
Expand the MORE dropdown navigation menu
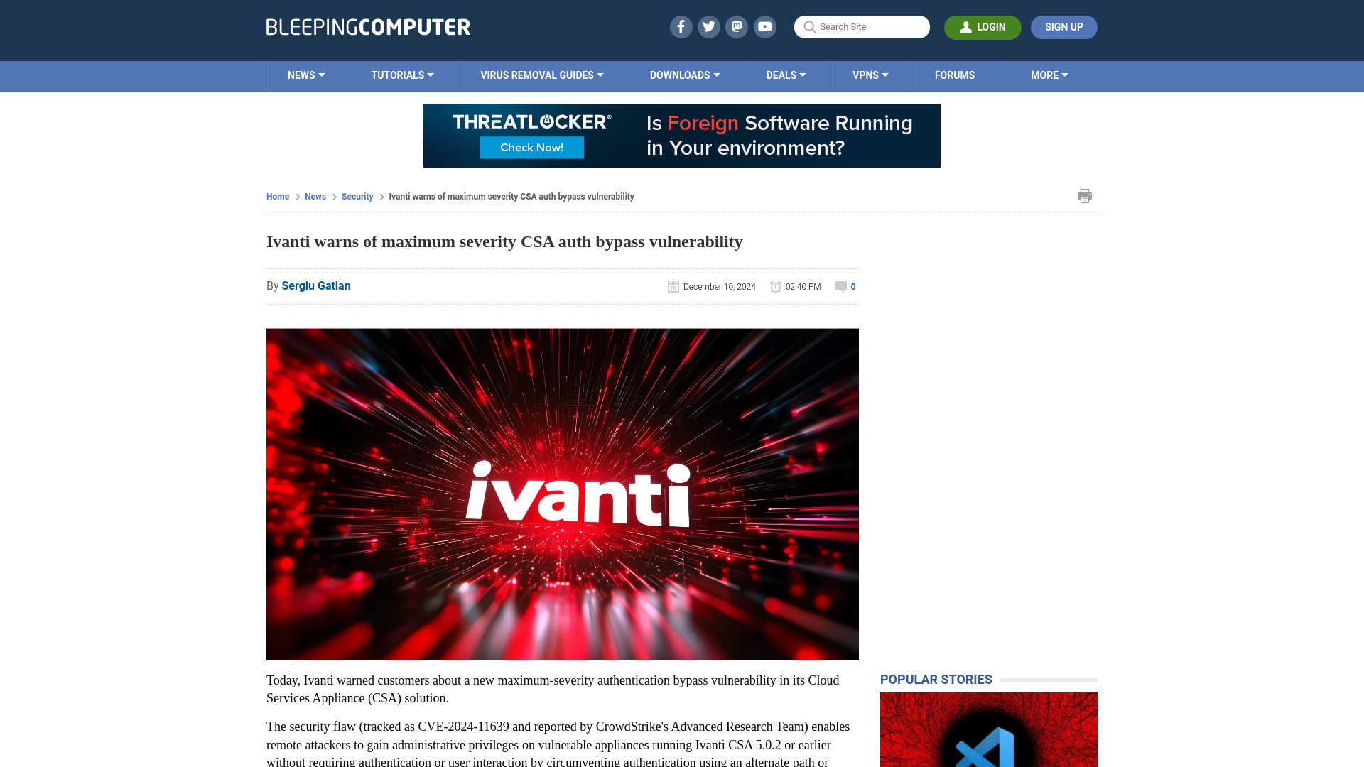(1049, 75)
